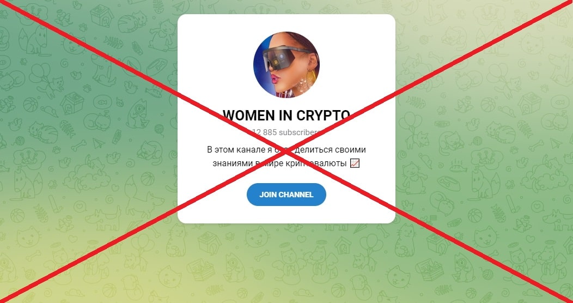Click the cat holding balloons doodle at far left

(46, 81)
